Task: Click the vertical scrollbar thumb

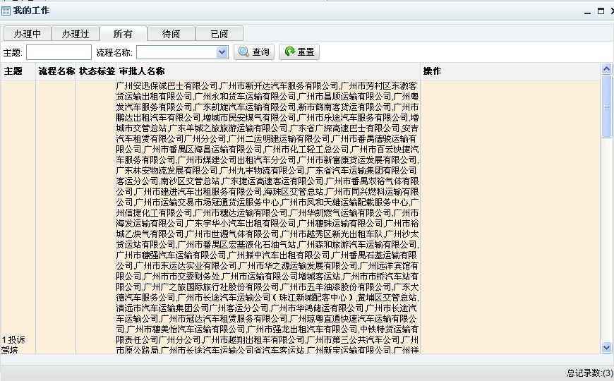Action: click(606, 107)
